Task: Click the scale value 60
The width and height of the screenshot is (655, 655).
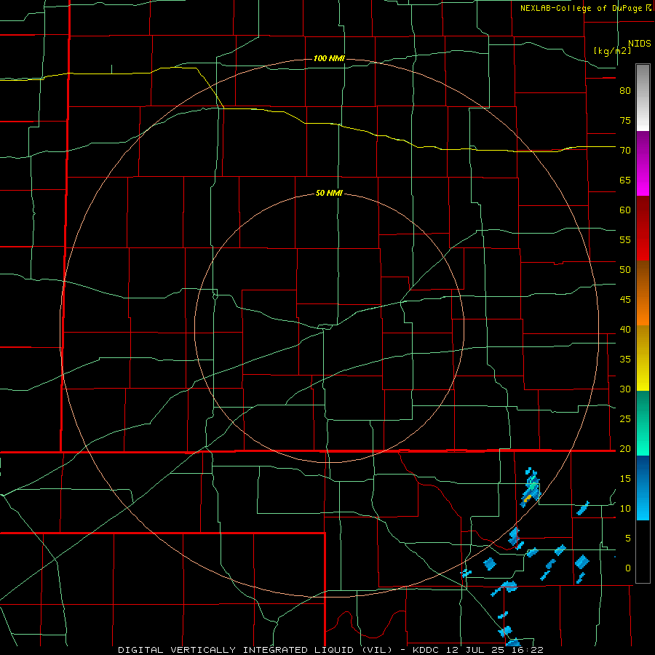Action: click(x=625, y=210)
